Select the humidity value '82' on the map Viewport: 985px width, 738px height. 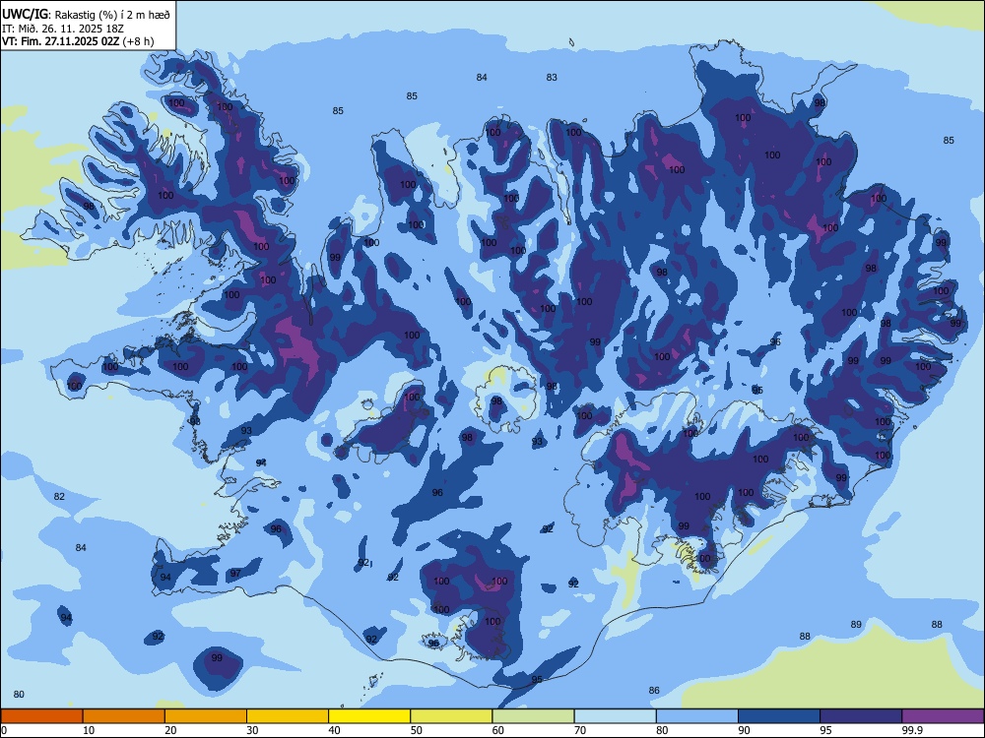pyautogui.click(x=59, y=496)
